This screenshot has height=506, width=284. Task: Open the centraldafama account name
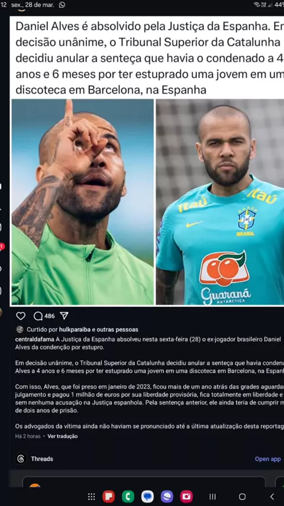[35, 339]
